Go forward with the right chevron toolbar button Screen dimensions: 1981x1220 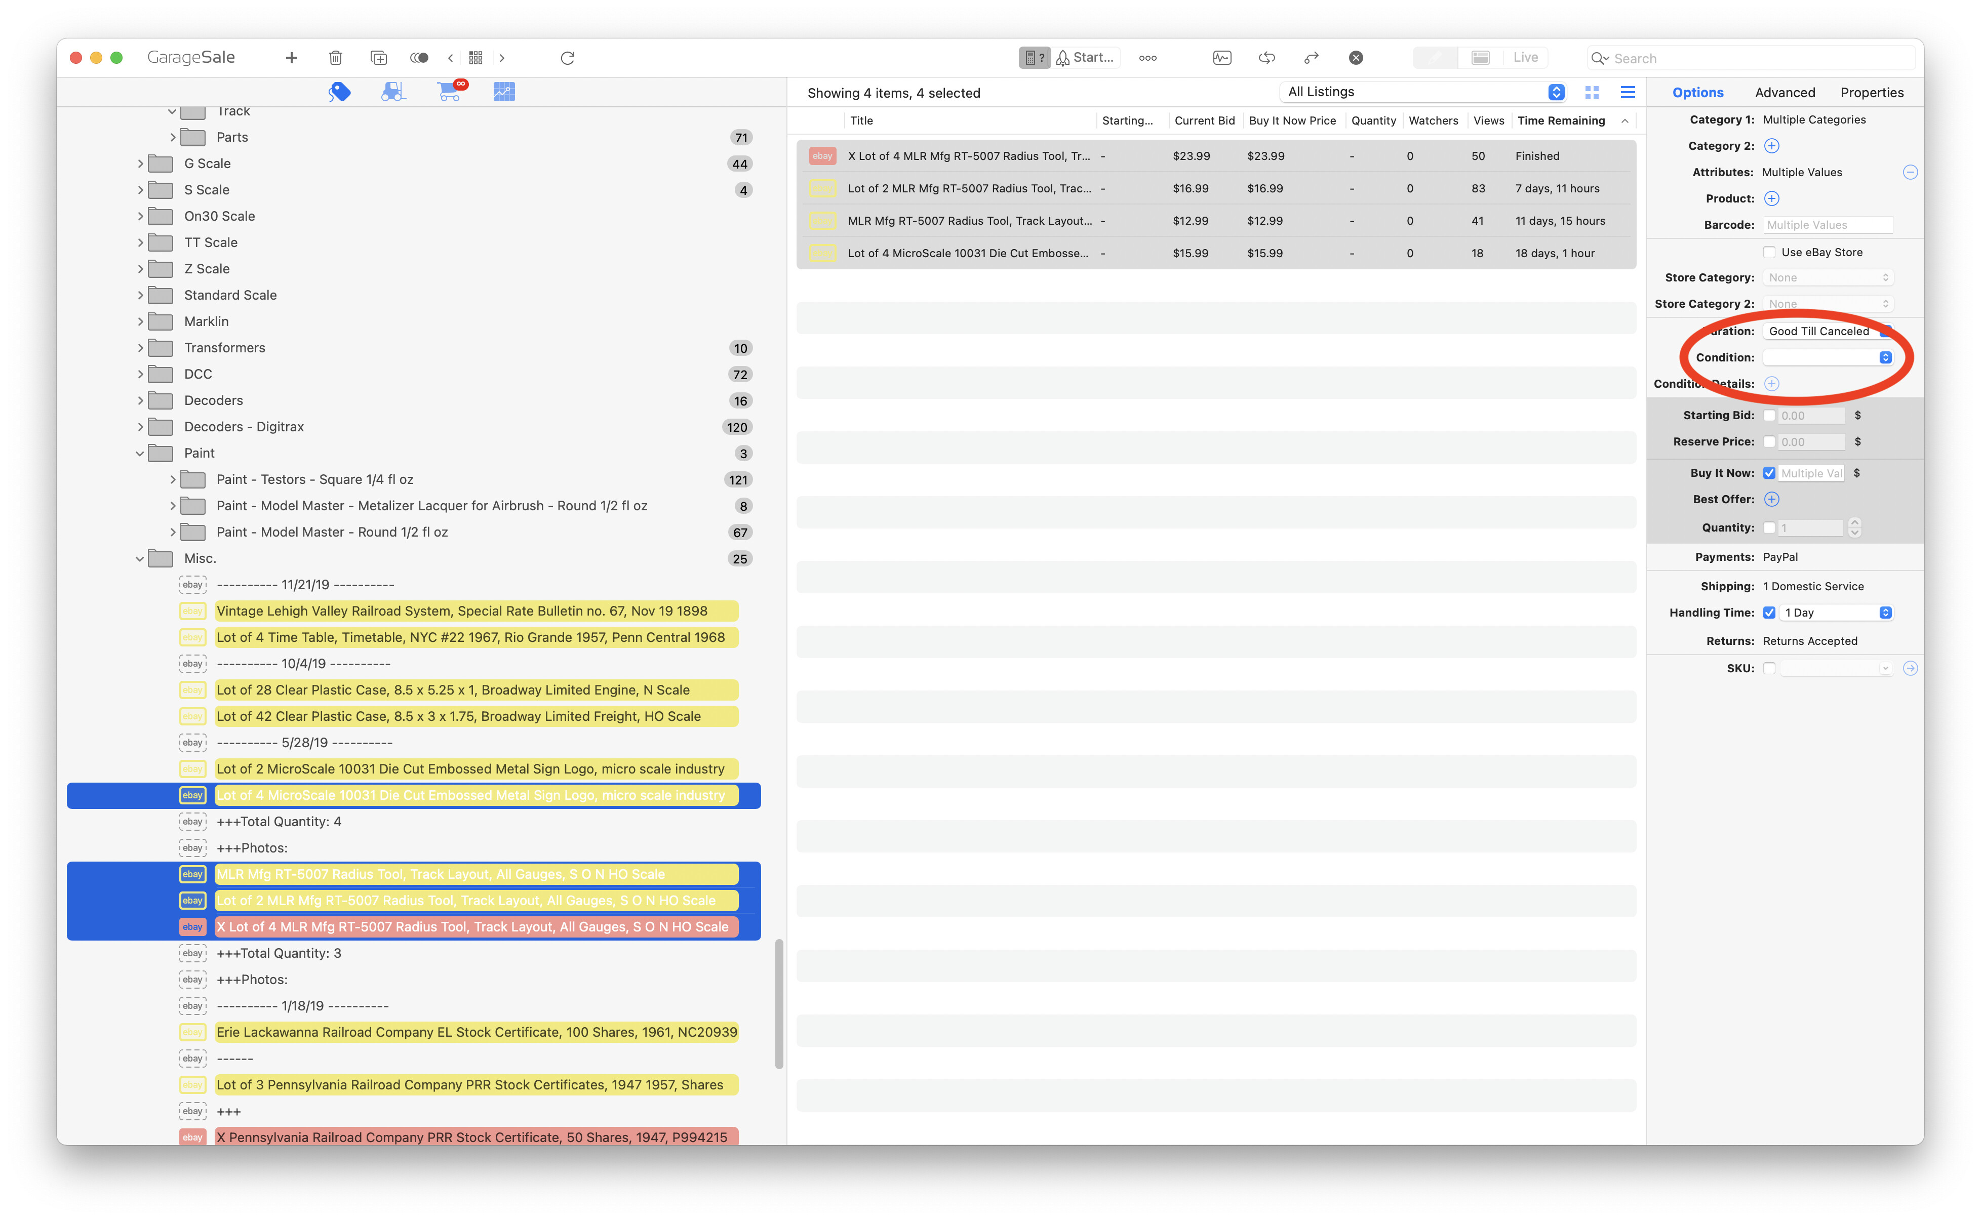click(x=502, y=57)
